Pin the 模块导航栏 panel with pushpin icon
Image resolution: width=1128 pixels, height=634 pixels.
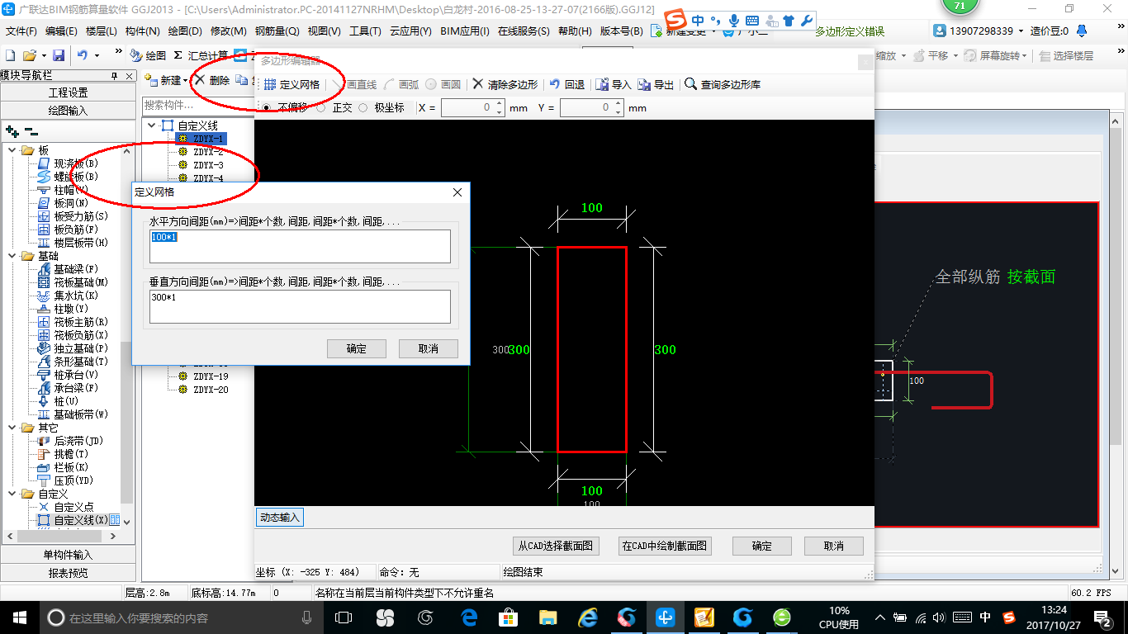click(x=115, y=75)
